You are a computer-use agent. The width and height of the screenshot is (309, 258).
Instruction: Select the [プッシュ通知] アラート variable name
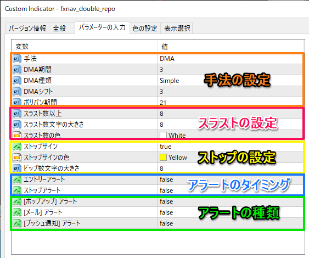(52, 223)
